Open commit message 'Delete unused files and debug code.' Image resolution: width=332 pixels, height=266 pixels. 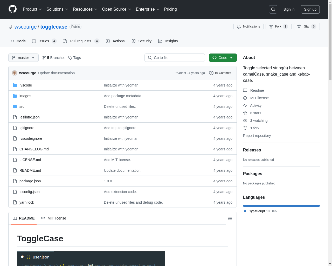(133, 202)
